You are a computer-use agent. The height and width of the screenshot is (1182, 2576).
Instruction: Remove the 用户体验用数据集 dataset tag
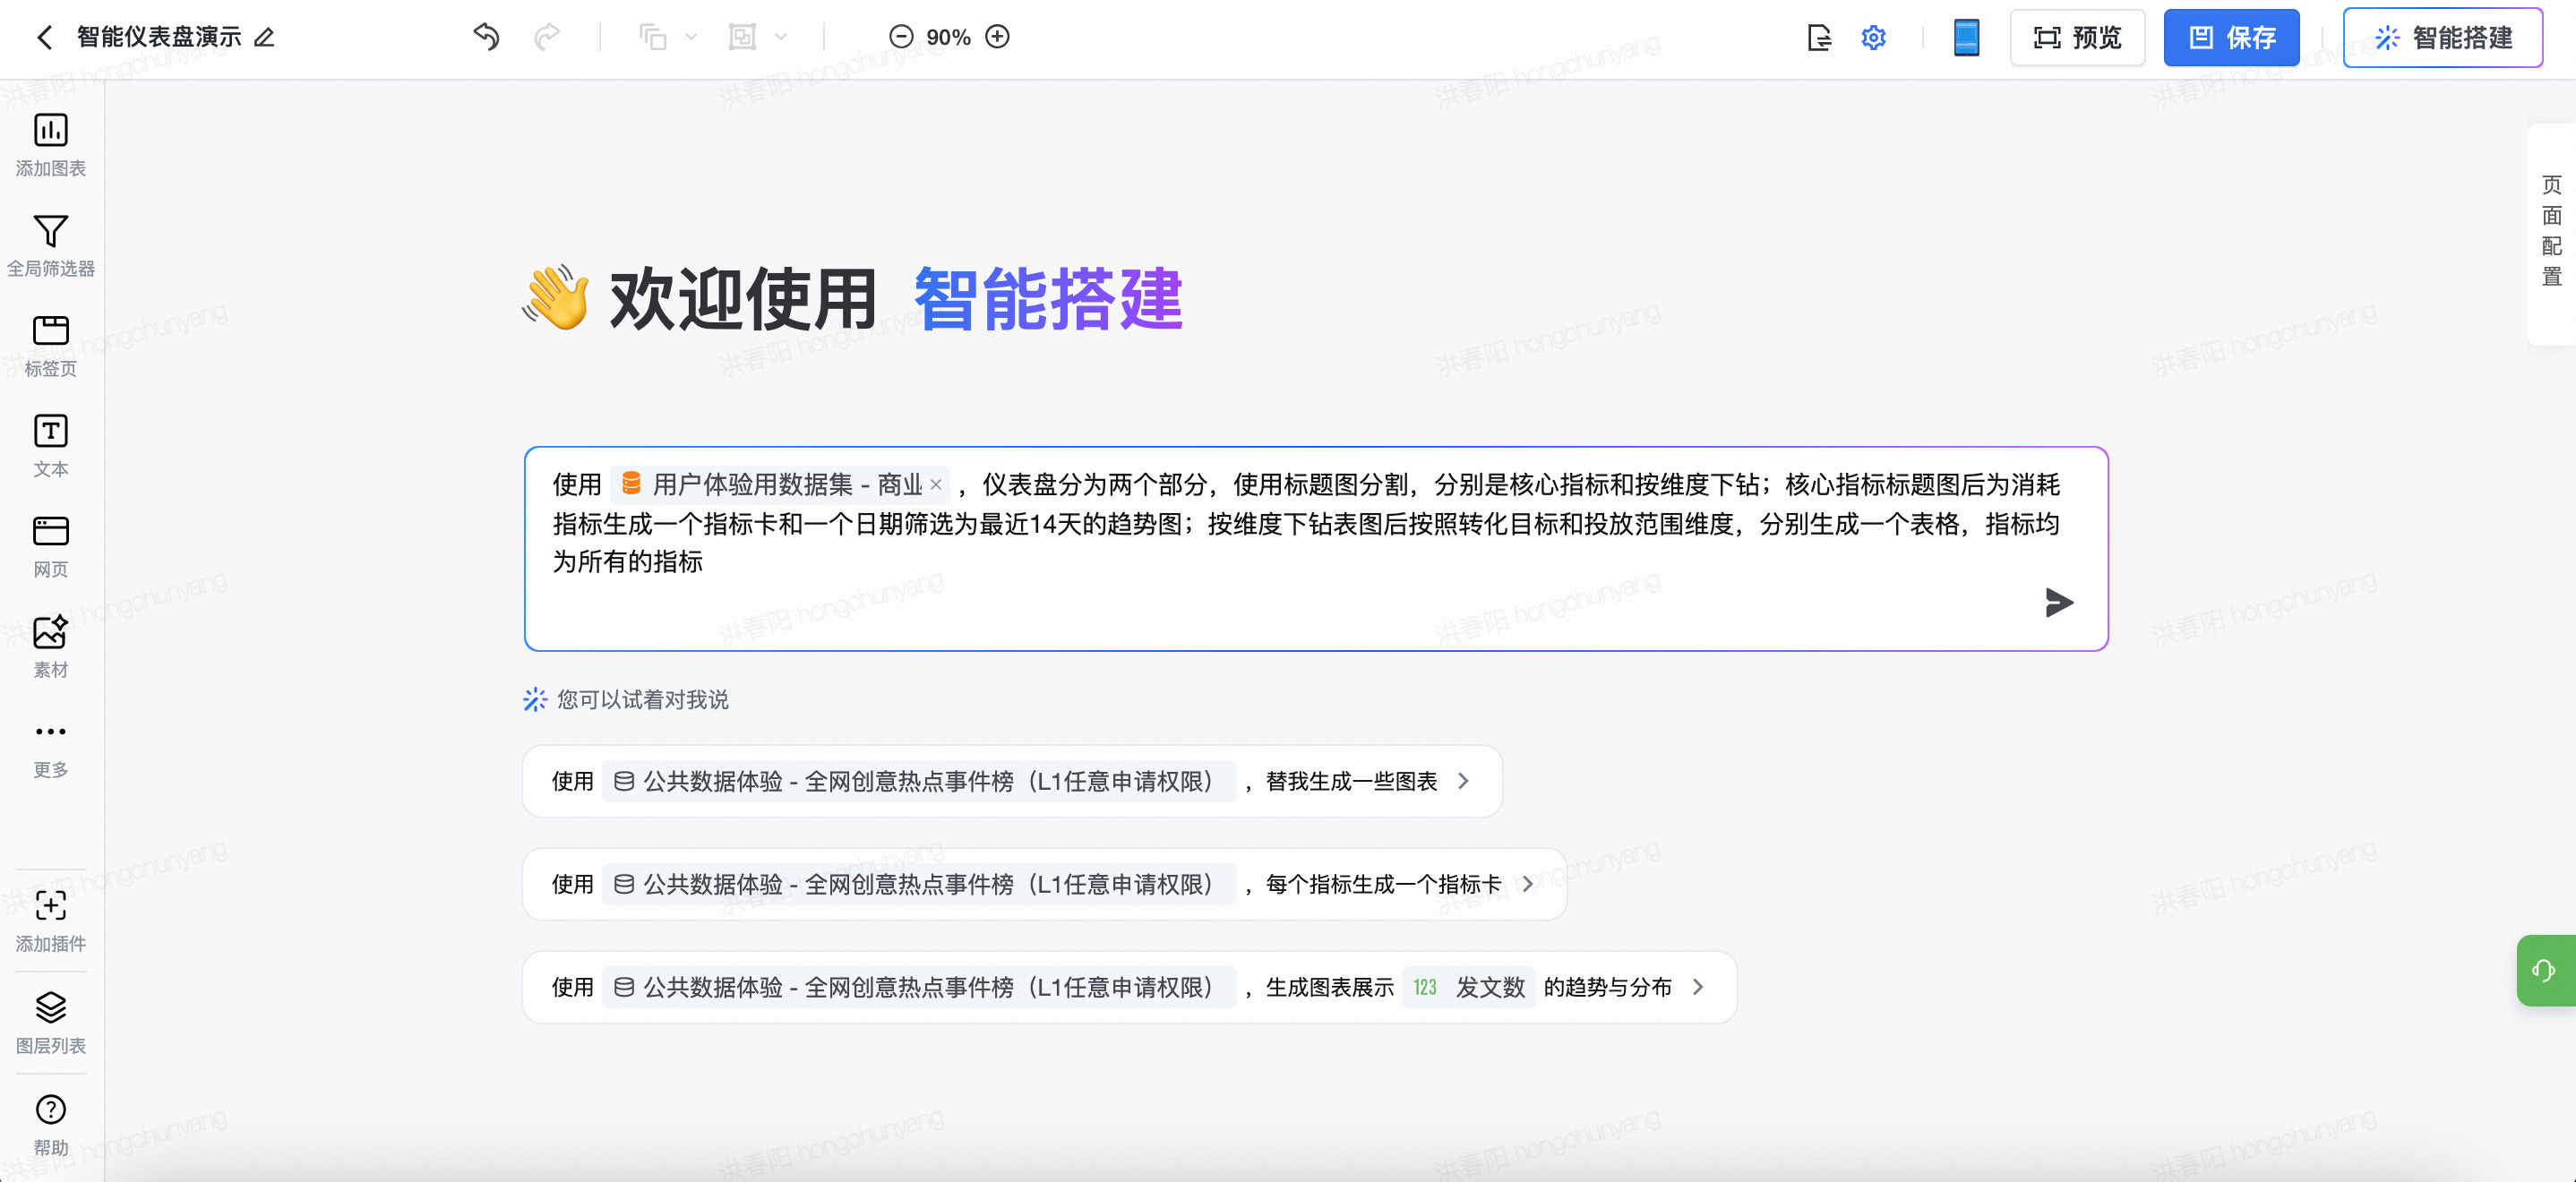(x=936, y=485)
